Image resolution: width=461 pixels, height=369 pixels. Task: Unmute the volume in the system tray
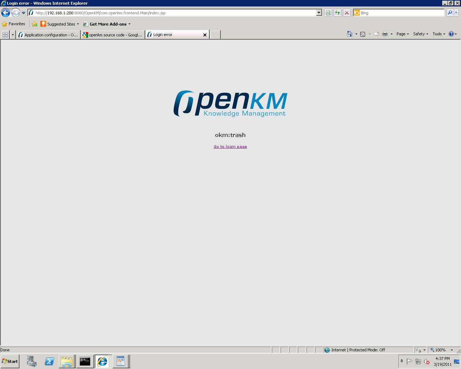click(427, 361)
